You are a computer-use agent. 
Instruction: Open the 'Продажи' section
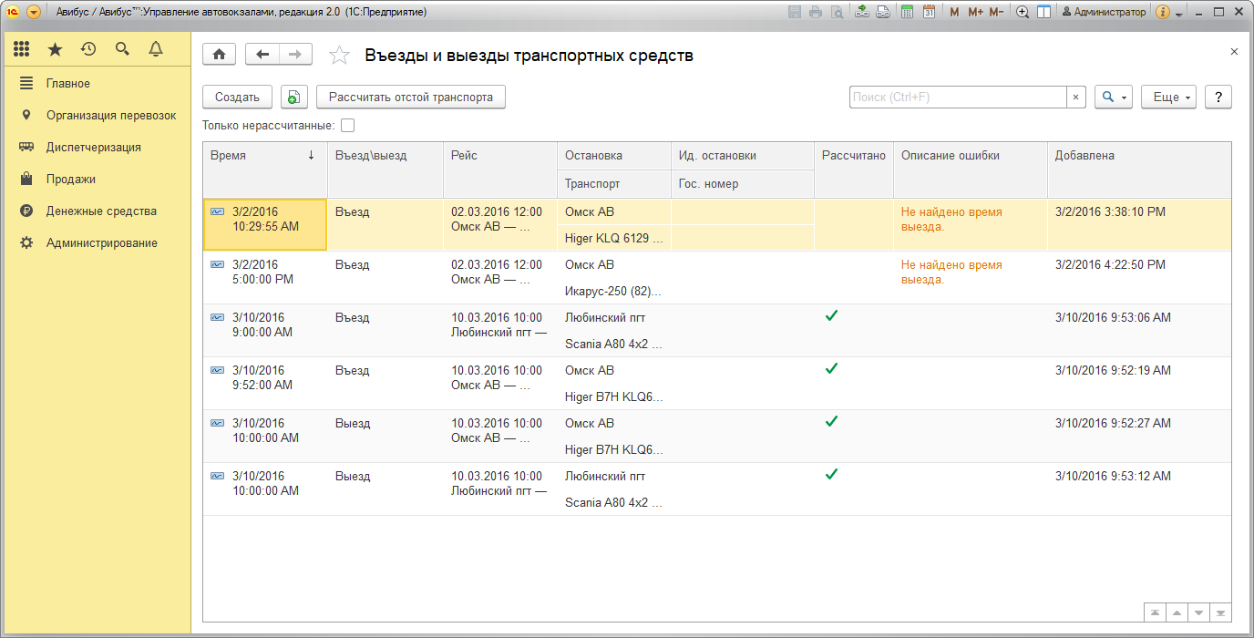click(x=71, y=179)
